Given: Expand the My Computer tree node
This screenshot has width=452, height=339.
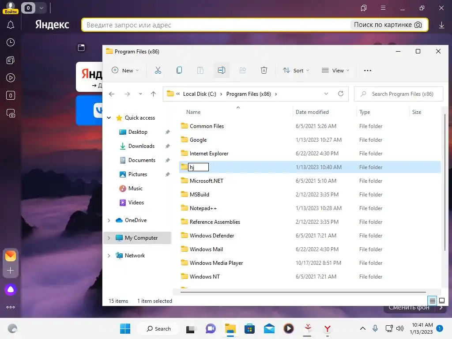Looking at the screenshot, I should click(x=109, y=238).
